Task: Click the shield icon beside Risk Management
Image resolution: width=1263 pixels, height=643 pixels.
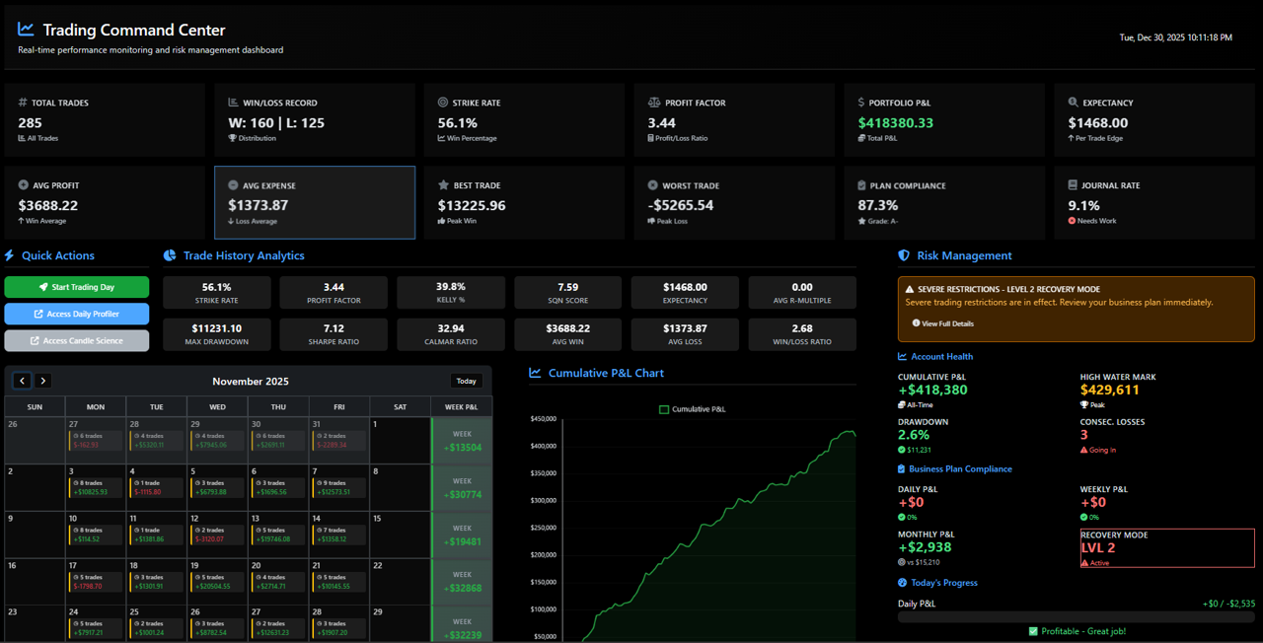Action: pyautogui.click(x=904, y=255)
